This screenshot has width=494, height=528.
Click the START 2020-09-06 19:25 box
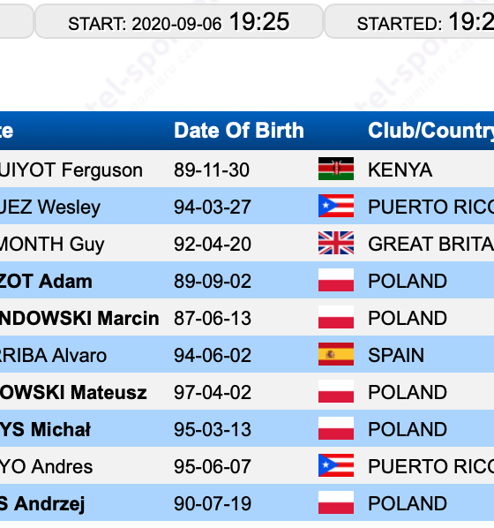[179, 22]
